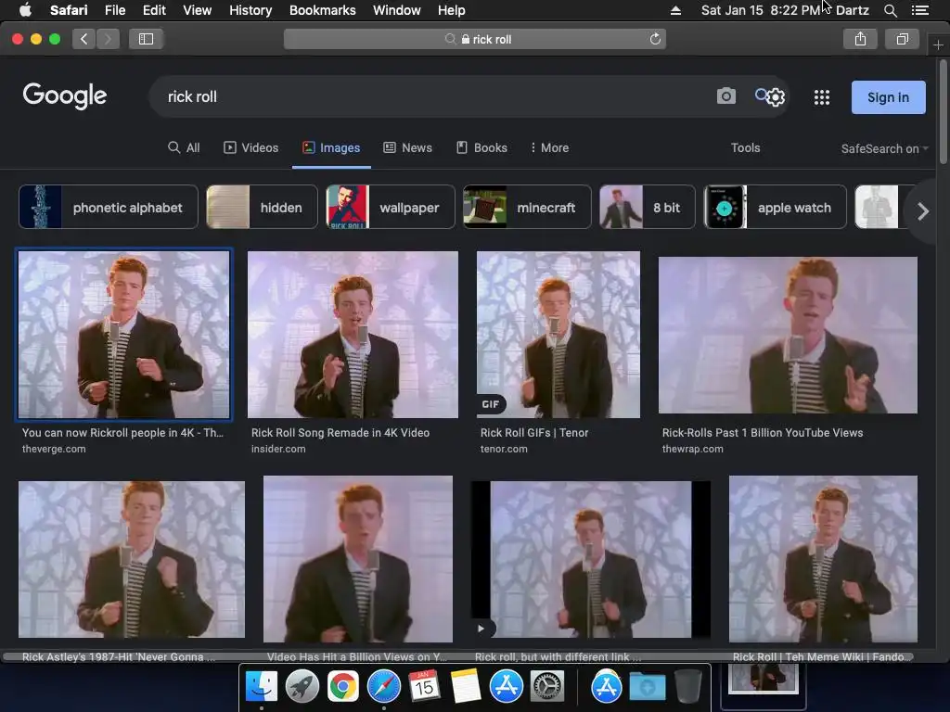950x712 pixels.
Task: Go back with Safari's back arrow
Action: pos(84,39)
